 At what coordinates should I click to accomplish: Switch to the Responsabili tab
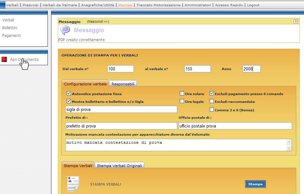[x=123, y=84]
